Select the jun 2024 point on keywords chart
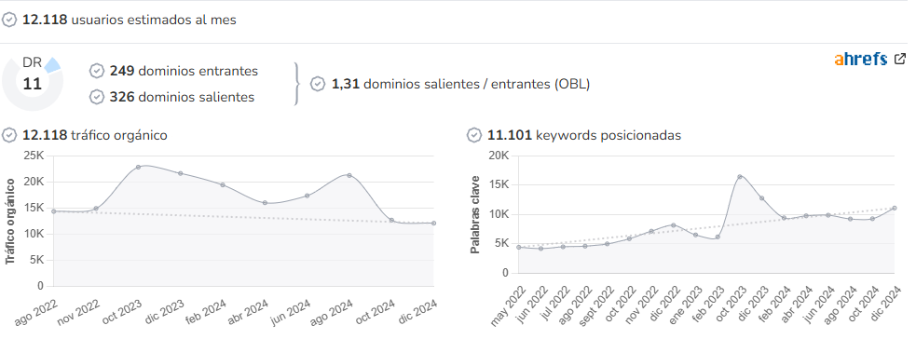Viewport: 916px width, 339px height. coord(827,215)
